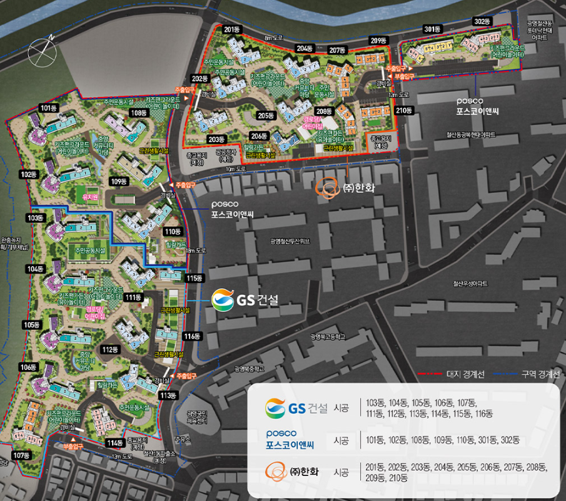Screen dimensions: 566x501
Task: Select the 115동 building label
Action: [195, 278]
